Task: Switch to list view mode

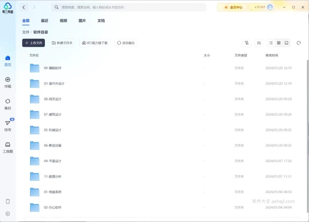Action: point(271,43)
